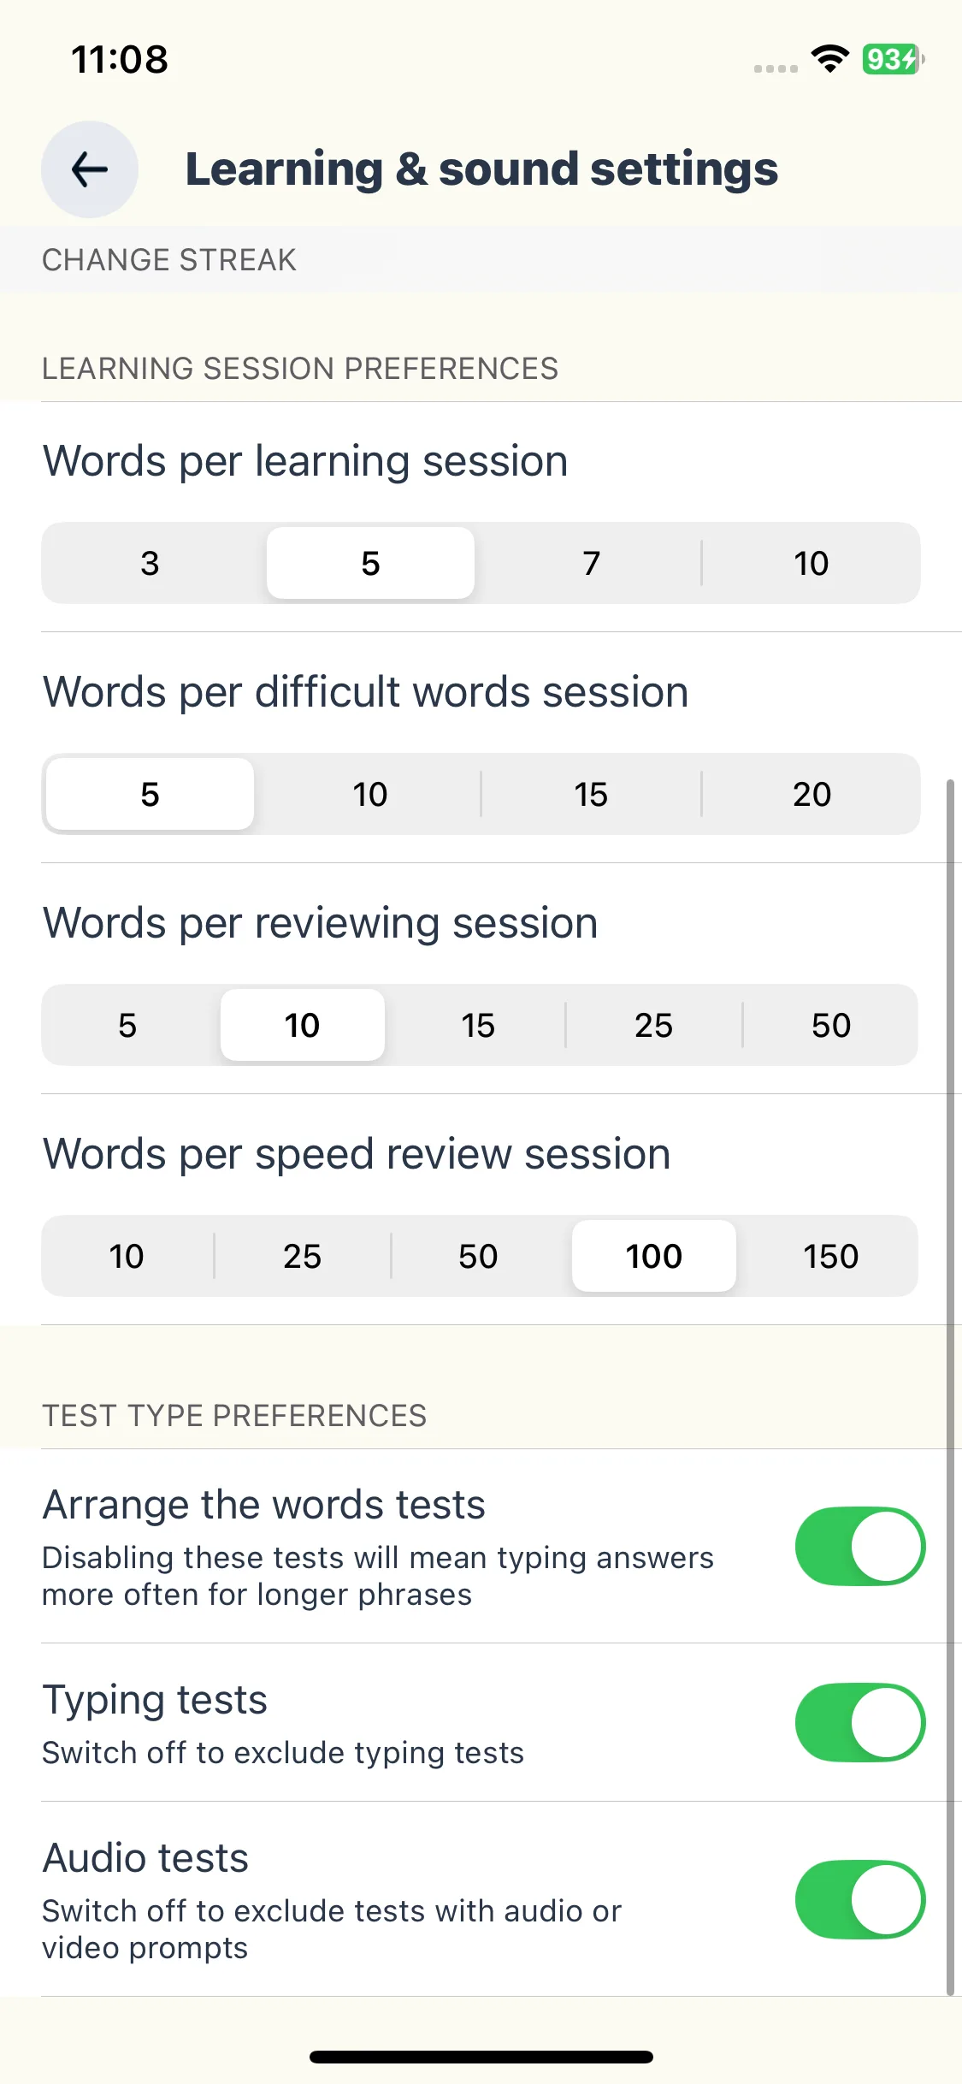This screenshot has height=2084, width=962.
Task: Set words per learning session to 3
Action: point(150,563)
